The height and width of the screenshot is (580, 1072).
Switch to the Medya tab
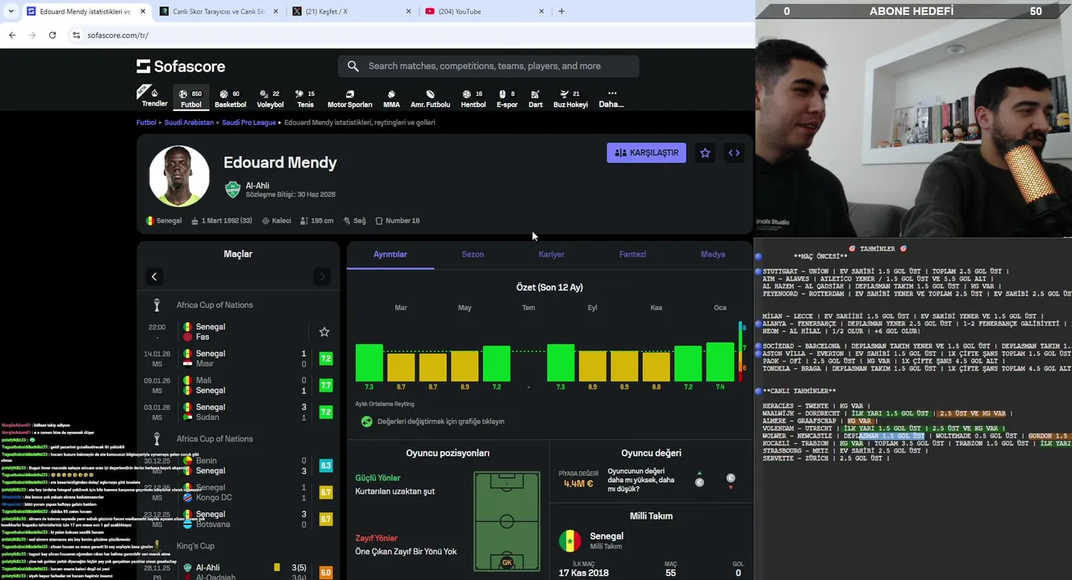click(713, 255)
